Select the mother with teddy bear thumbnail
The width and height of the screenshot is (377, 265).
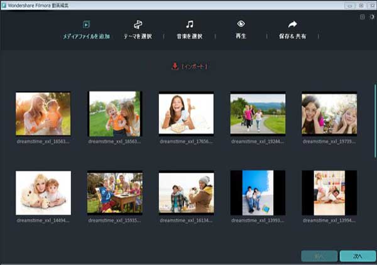[43, 193]
